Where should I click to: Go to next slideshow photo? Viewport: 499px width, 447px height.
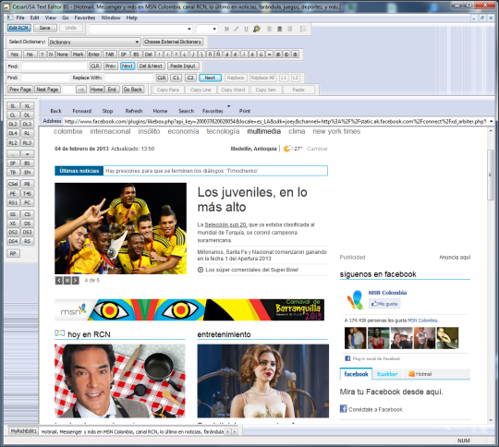point(76,280)
